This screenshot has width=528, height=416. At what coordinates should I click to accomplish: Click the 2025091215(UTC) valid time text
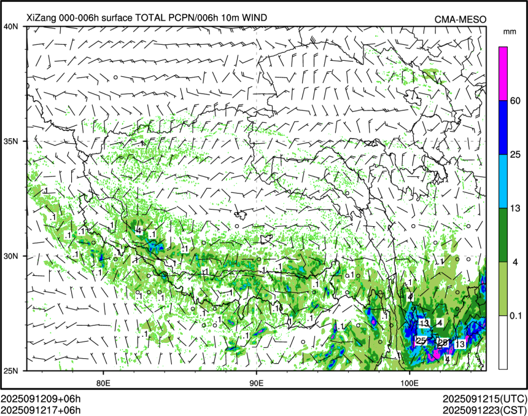(484, 399)
